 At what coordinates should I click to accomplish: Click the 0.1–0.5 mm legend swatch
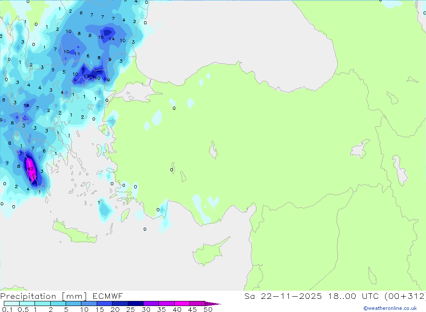12,303
